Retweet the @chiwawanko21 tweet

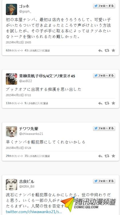pos(107,156)
